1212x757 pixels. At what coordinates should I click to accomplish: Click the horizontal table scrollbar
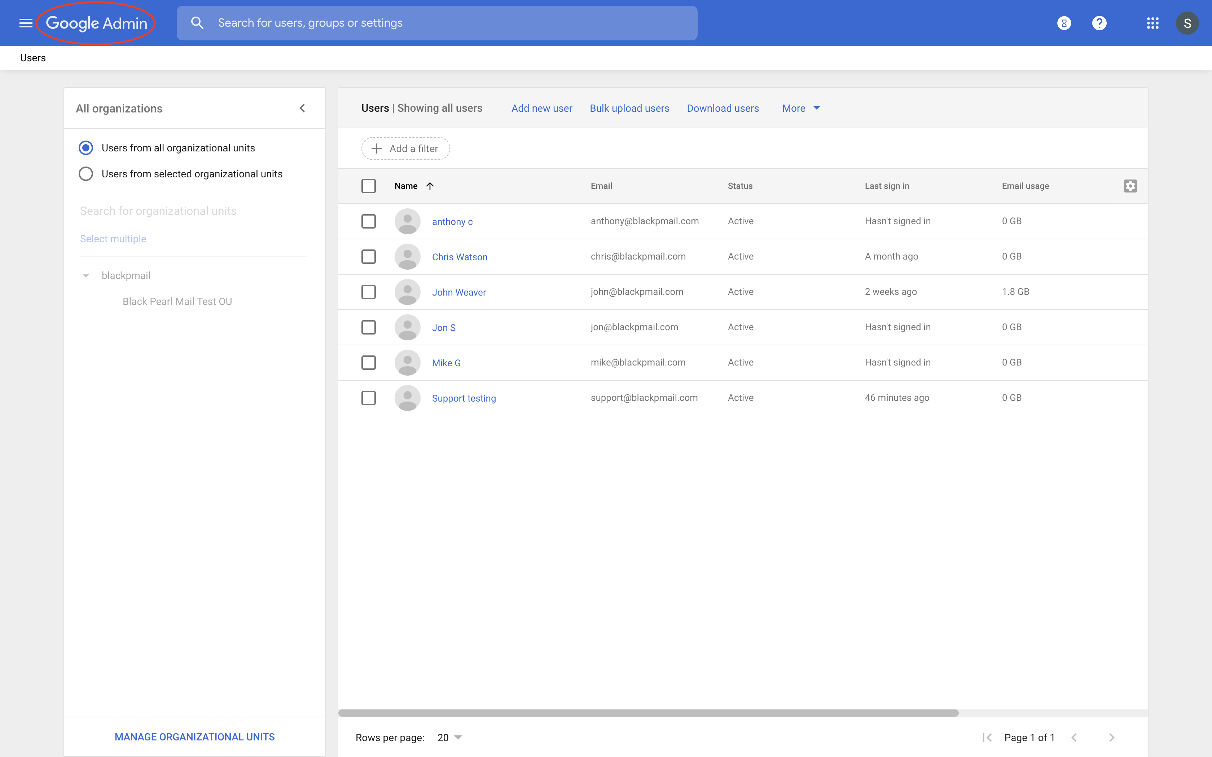tap(648, 712)
